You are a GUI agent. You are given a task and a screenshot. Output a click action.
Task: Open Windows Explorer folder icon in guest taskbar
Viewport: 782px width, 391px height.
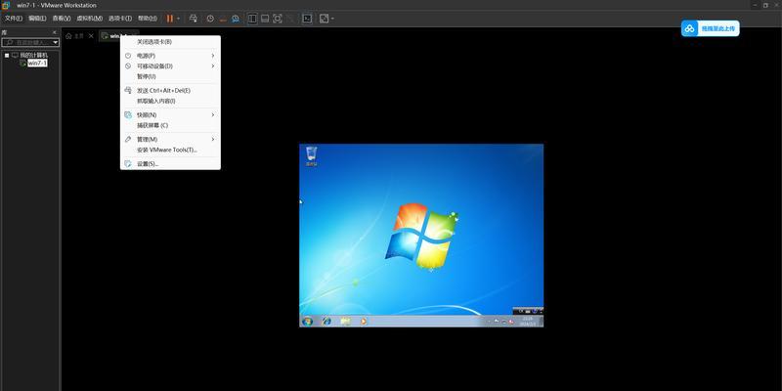(x=345, y=322)
